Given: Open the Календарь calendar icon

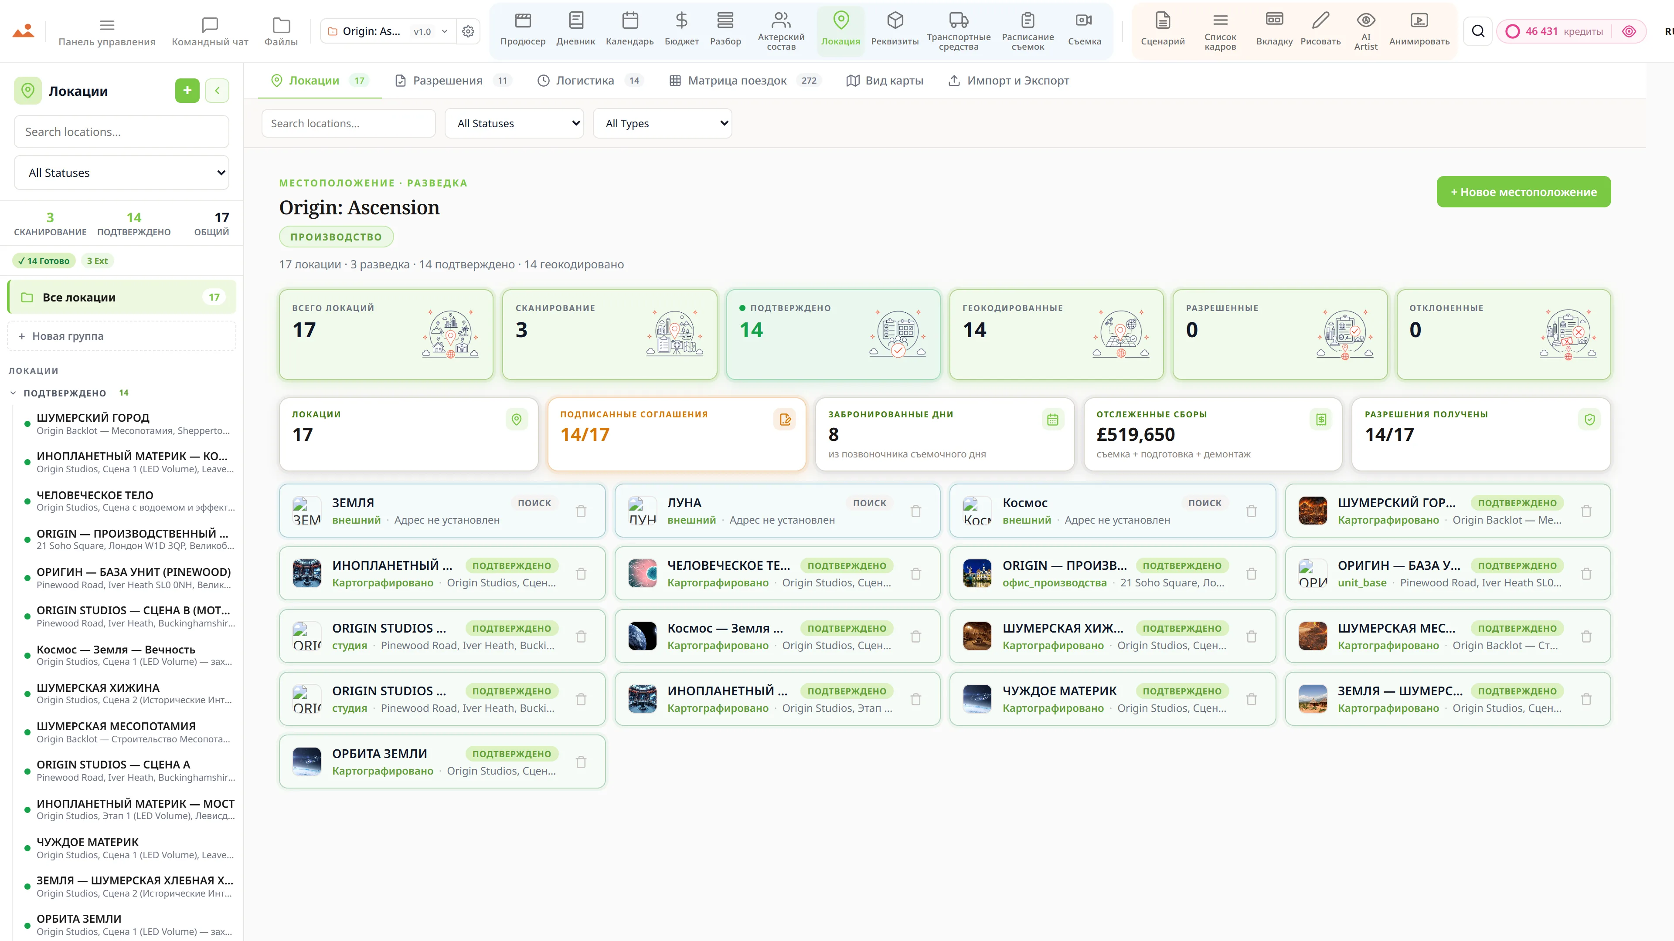Looking at the screenshot, I should [629, 21].
